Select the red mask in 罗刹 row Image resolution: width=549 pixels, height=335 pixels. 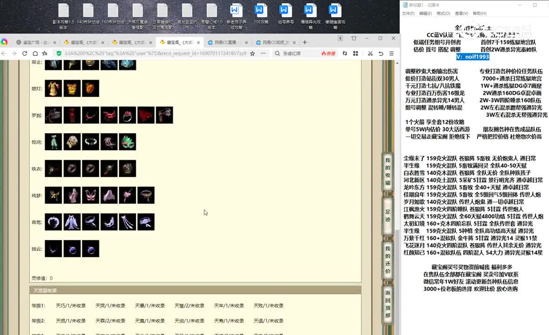(109, 115)
